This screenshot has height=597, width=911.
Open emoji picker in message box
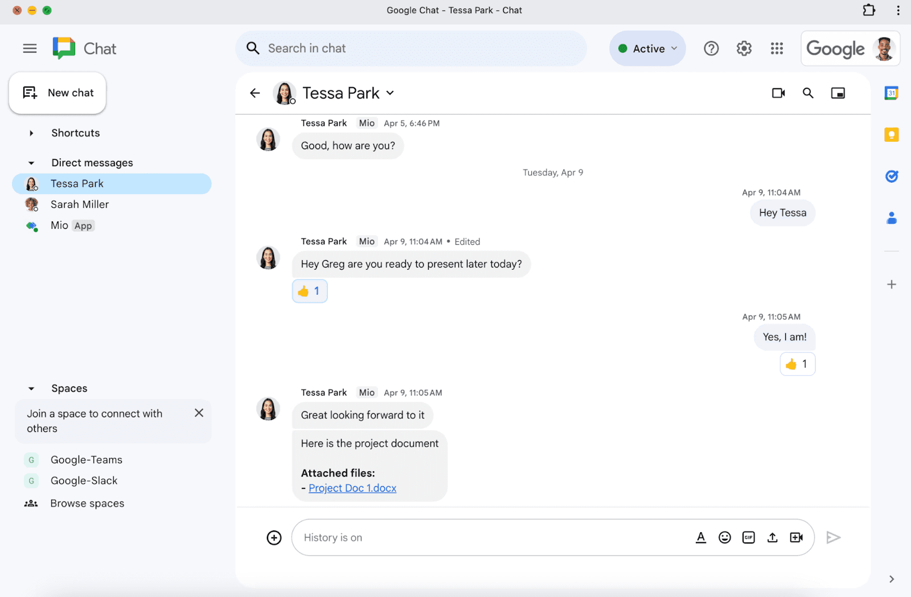[724, 537]
